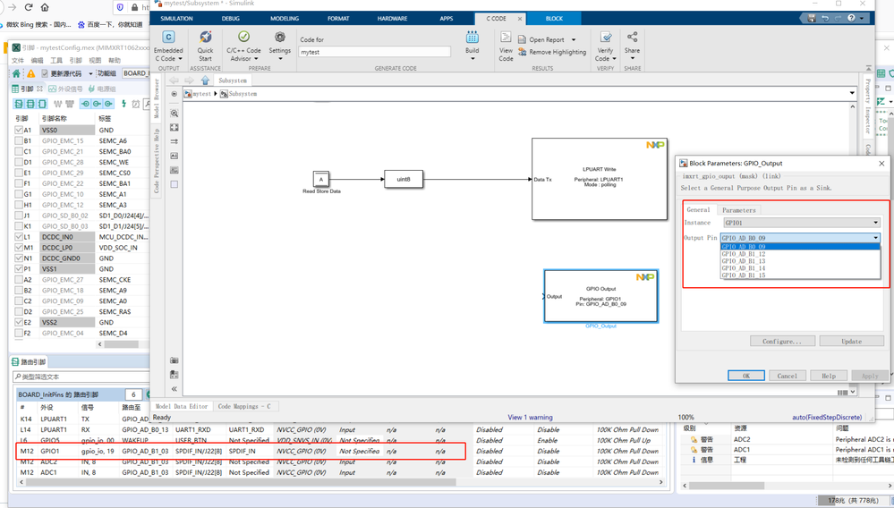Collapse the toolstrip with corner arrow
Screen dimensions: 894x508
click(868, 68)
